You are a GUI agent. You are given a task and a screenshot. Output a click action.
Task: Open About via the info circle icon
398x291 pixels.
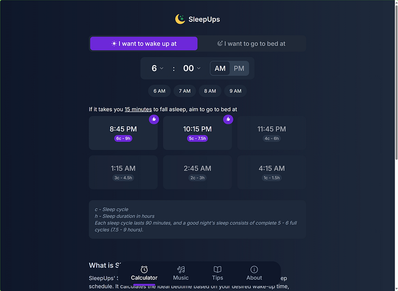254,269
